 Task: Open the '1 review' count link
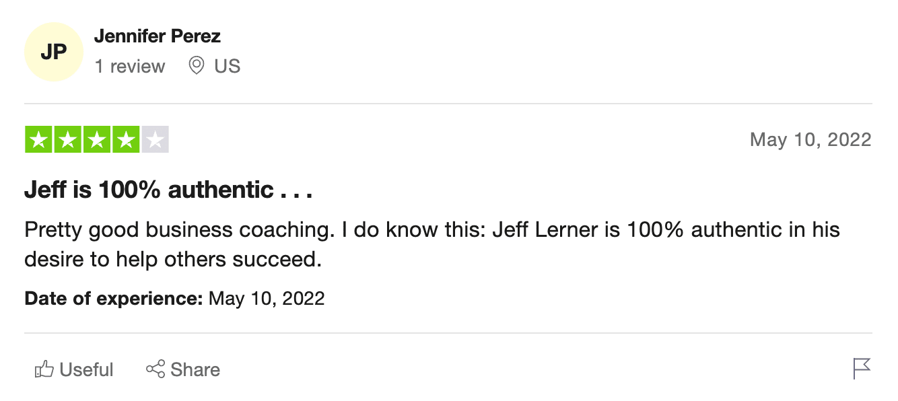click(130, 66)
